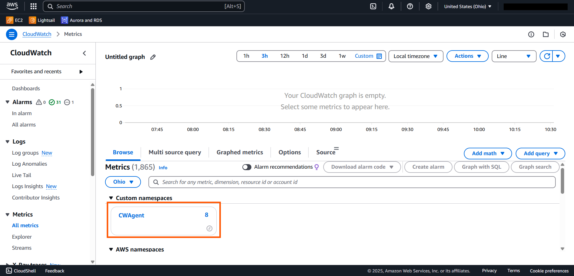Viewport: 574px width, 276px height.
Task: Collapse the Alarms section
Action: [x=7, y=102]
